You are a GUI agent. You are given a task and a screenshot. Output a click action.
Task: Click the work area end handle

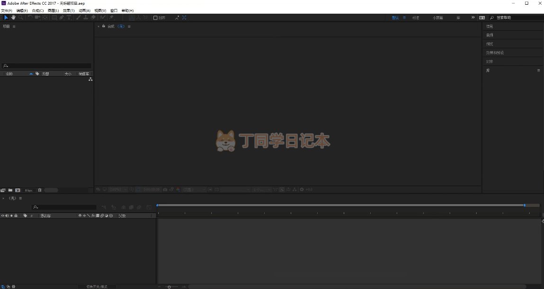pyautogui.click(x=525, y=205)
